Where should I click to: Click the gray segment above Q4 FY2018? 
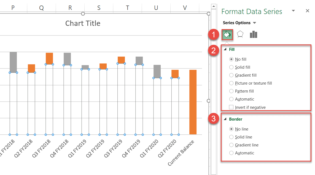click(67, 59)
